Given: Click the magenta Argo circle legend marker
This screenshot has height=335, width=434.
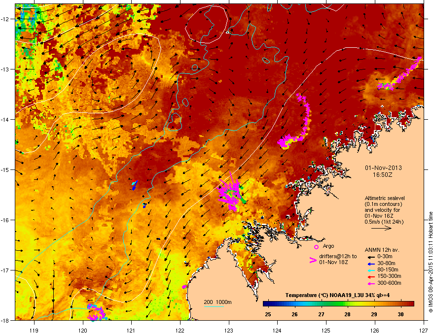Looking at the screenshot, I should (316, 247).
